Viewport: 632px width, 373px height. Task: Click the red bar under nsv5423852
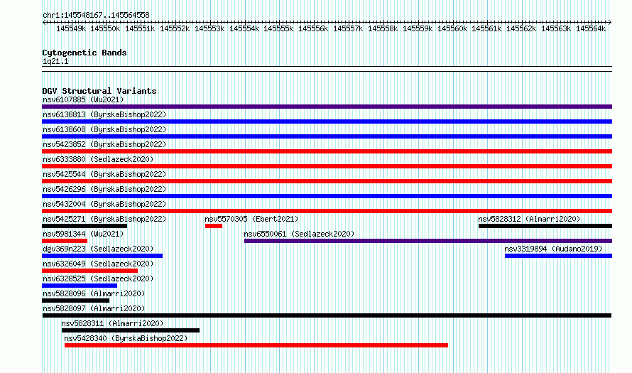[327, 151]
